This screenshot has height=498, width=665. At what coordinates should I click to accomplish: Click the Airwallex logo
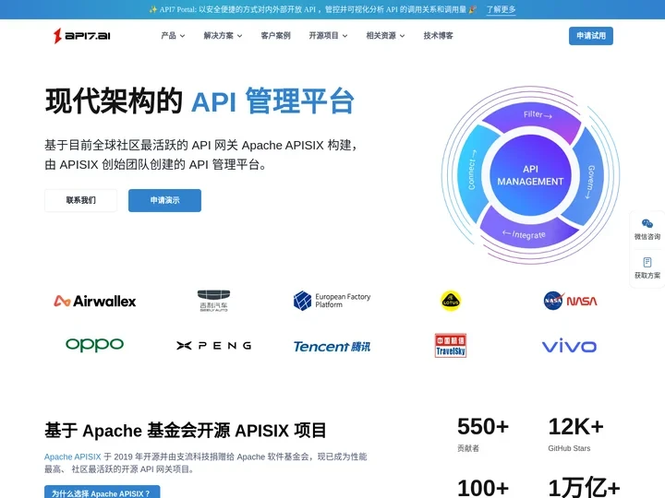pyautogui.click(x=94, y=301)
